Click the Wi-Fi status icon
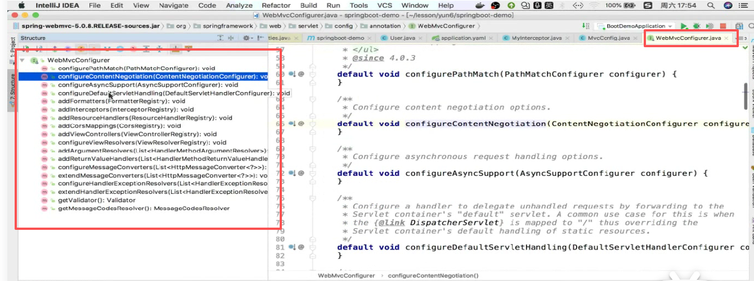 [594, 5]
